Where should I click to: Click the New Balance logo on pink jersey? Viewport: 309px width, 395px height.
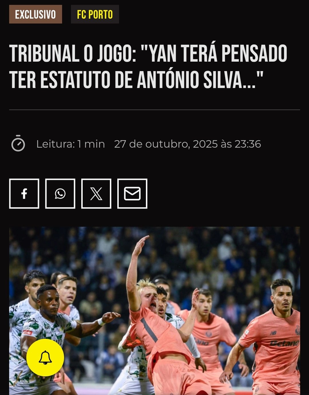274,333
